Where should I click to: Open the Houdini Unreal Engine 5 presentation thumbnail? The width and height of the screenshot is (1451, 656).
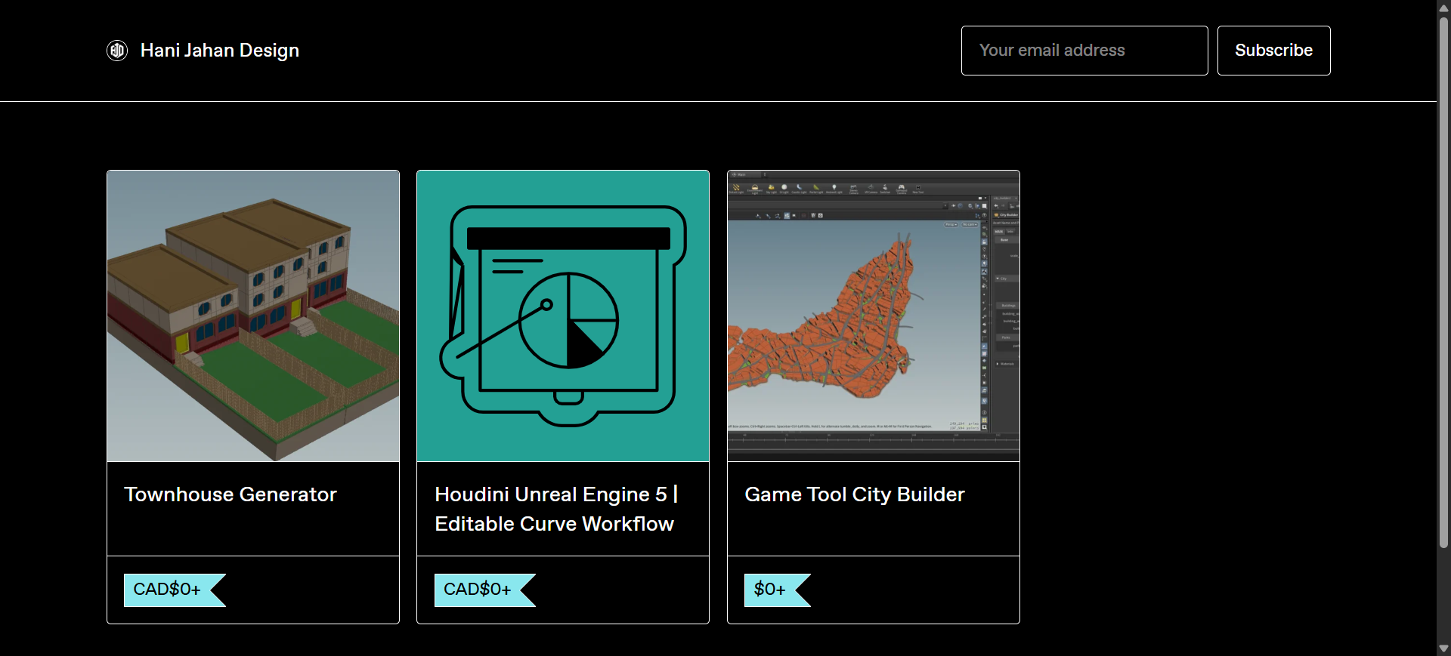coord(563,316)
